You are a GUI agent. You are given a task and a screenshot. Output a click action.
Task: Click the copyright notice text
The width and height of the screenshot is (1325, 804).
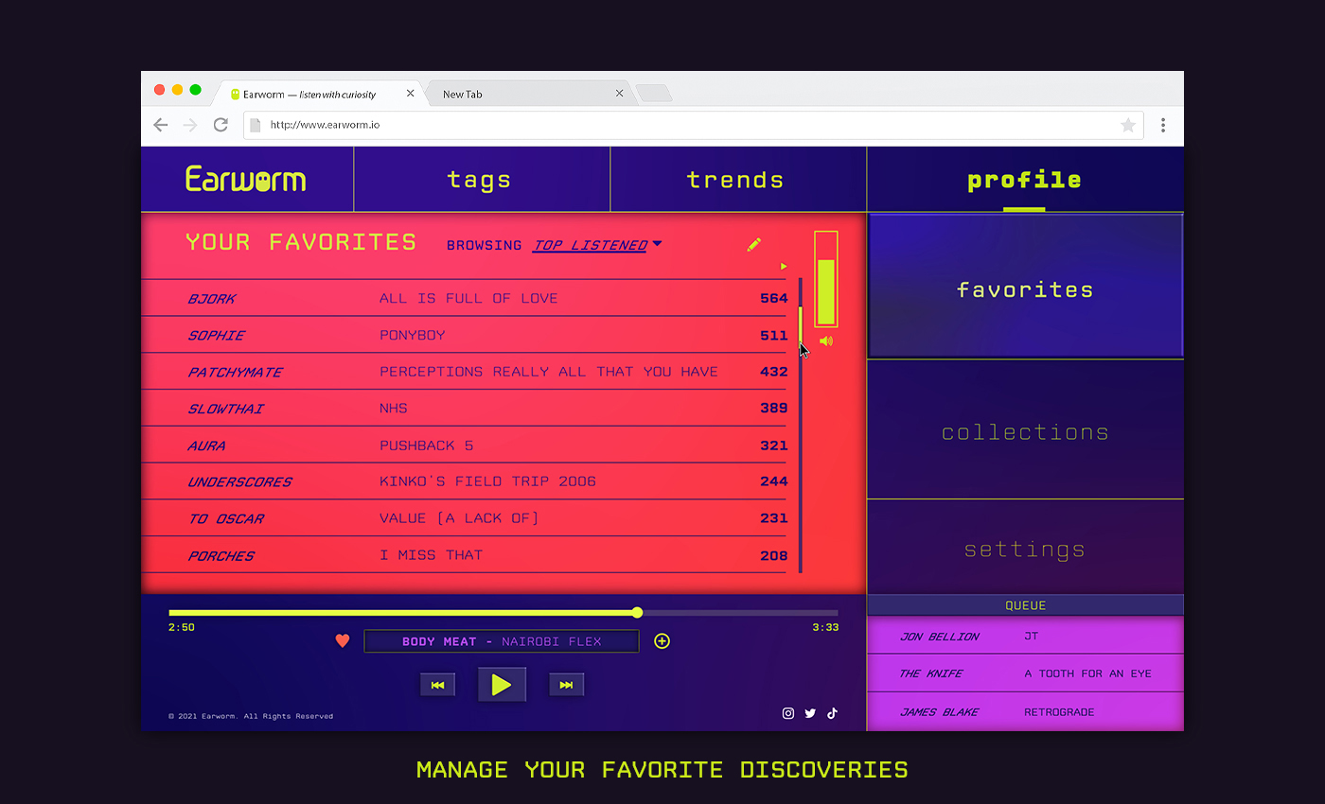click(251, 716)
